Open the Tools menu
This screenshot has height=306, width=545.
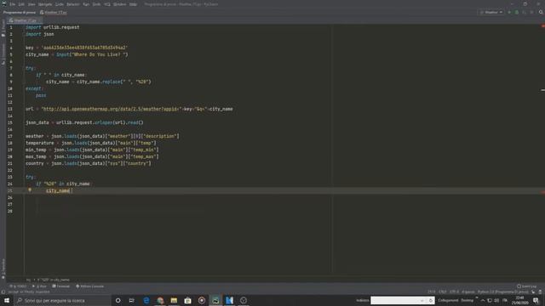(96, 4)
